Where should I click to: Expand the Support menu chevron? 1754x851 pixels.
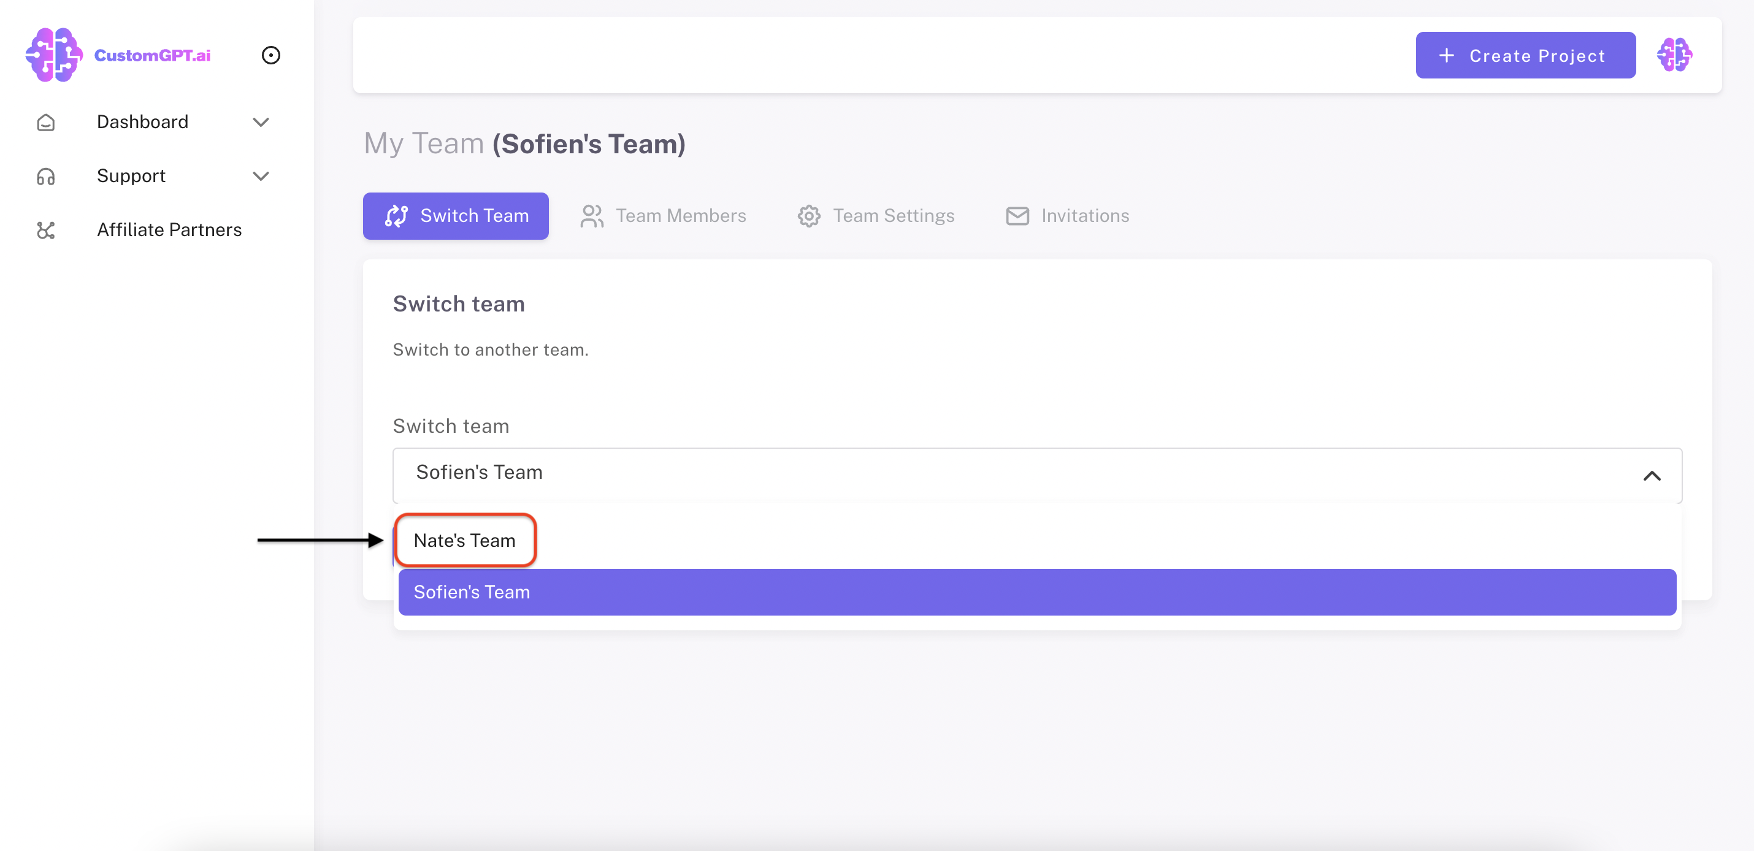coord(261,177)
